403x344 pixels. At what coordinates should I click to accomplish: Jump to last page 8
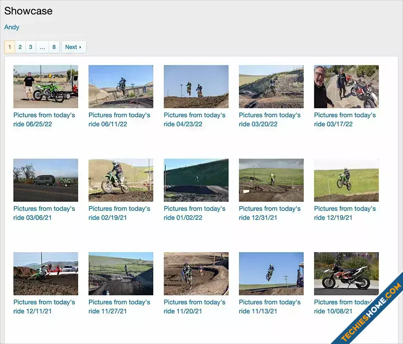pos(54,47)
